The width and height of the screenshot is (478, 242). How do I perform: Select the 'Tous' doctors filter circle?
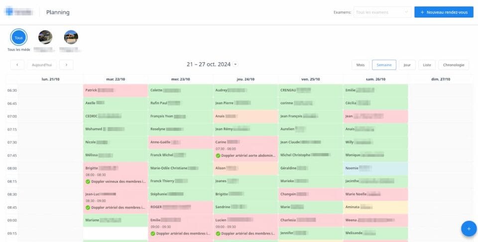pos(18,38)
